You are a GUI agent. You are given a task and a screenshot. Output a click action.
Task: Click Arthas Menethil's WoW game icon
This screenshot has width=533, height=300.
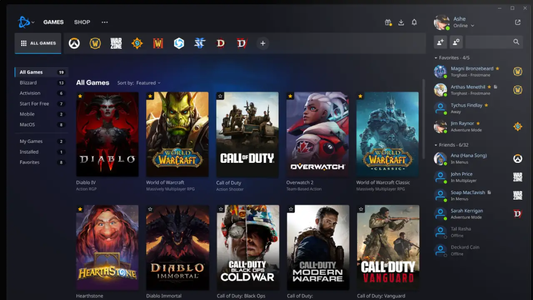518,90
